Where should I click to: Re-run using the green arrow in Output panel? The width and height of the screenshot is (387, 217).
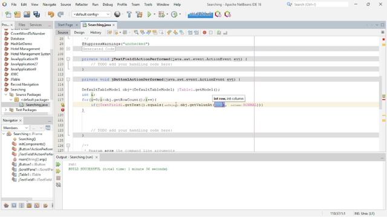coord(58,164)
